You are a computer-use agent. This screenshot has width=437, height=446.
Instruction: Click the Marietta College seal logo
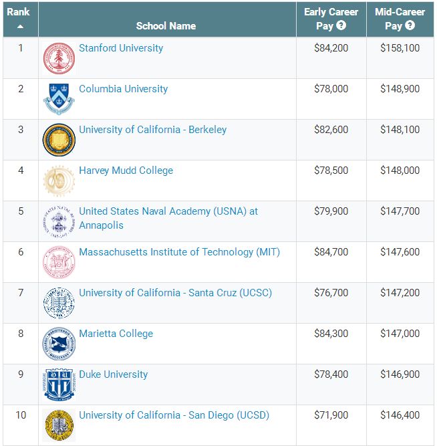tap(59, 344)
